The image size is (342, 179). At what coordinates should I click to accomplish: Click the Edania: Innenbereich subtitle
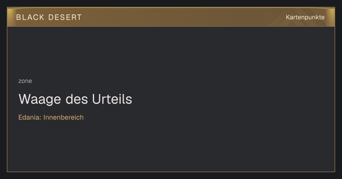[x=51, y=117]
